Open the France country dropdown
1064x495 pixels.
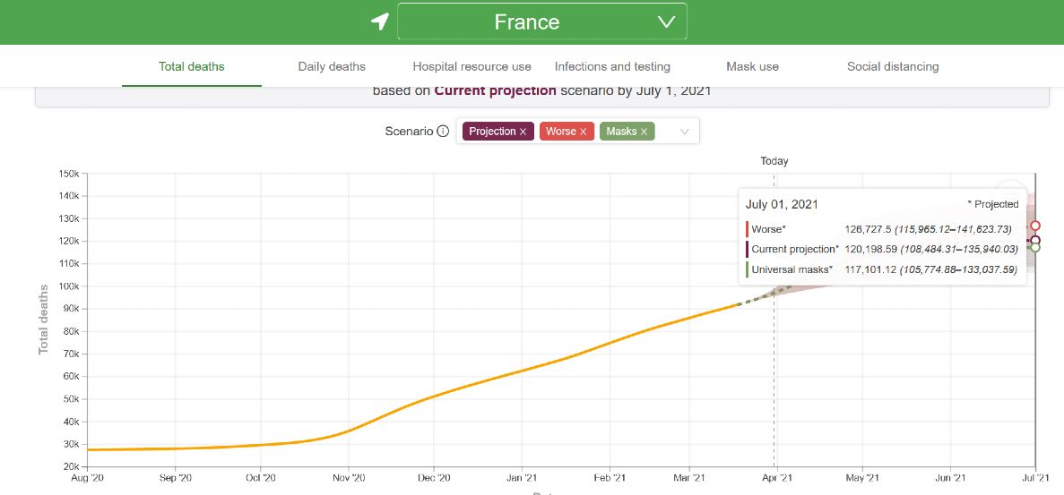(x=541, y=21)
